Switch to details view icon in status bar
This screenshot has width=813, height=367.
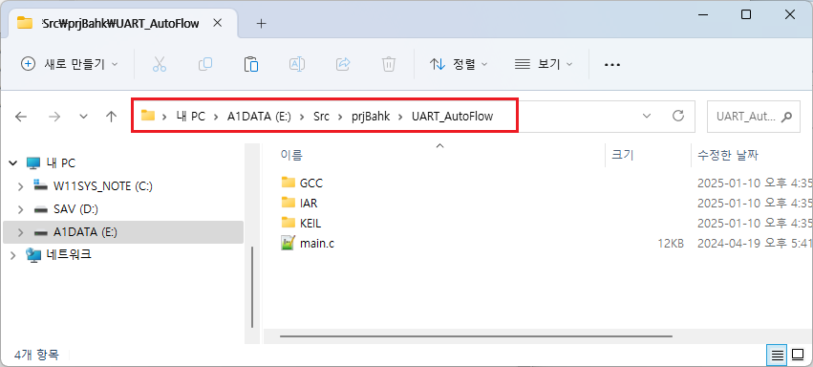point(778,356)
